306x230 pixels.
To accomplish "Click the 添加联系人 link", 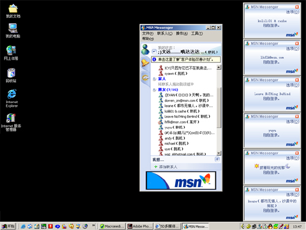I will pos(168,167).
